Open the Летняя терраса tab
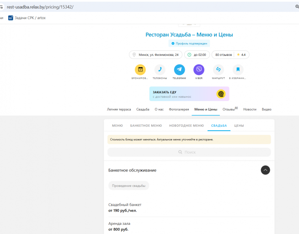299x234 pixels. coord(119,109)
